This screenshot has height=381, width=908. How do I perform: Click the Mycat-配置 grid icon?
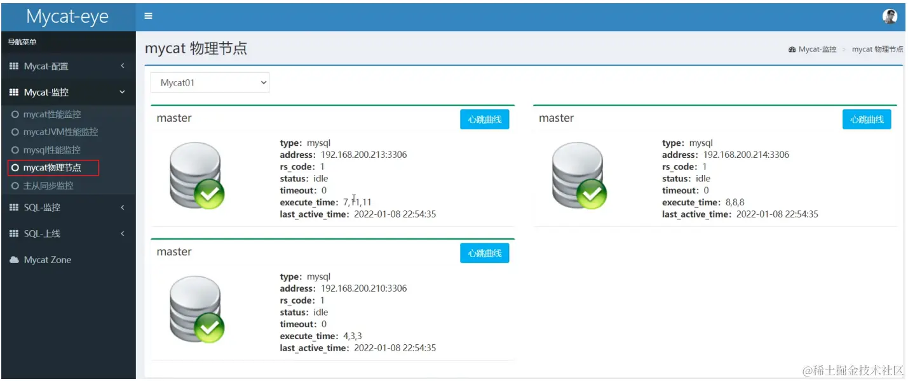[x=14, y=66]
